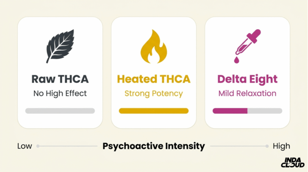Image resolution: width=308 pixels, height=172 pixels.
Task: Click the Mild Relaxation subtitle
Action: [247, 93]
